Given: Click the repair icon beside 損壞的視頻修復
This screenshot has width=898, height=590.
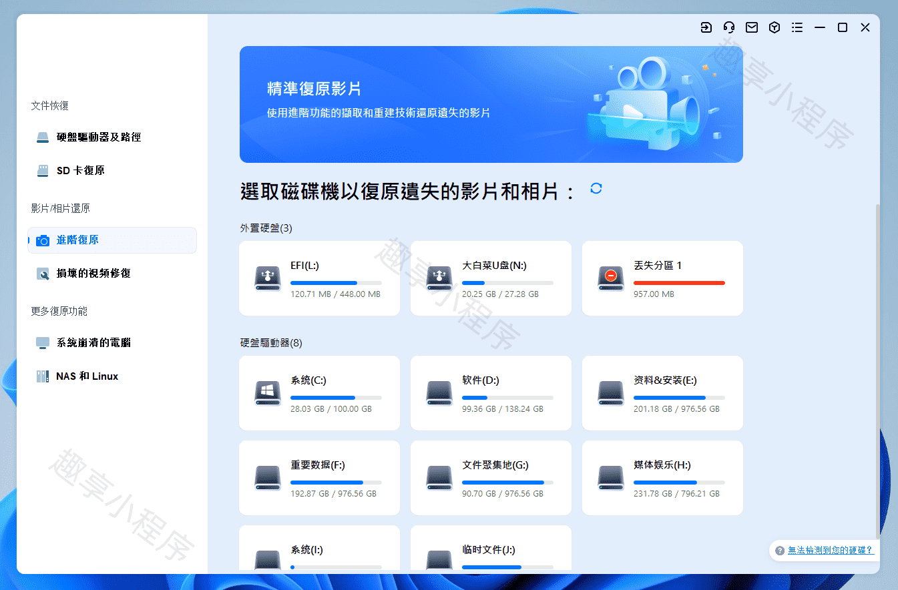Looking at the screenshot, I should click(43, 274).
